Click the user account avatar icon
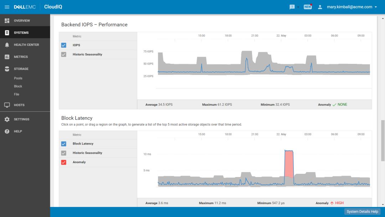Screen dimensions: 385x217 320,7
